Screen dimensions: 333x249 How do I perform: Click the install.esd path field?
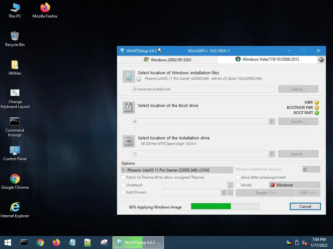[x=203, y=89]
